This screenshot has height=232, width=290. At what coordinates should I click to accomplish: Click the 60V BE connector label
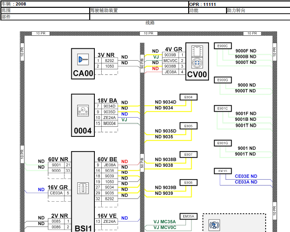(107, 159)
